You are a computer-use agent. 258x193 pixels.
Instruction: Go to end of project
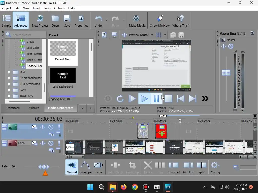click(192, 99)
